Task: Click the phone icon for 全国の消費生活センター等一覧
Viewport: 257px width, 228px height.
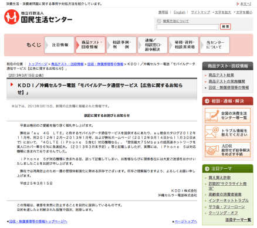Action: coord(212,115)
